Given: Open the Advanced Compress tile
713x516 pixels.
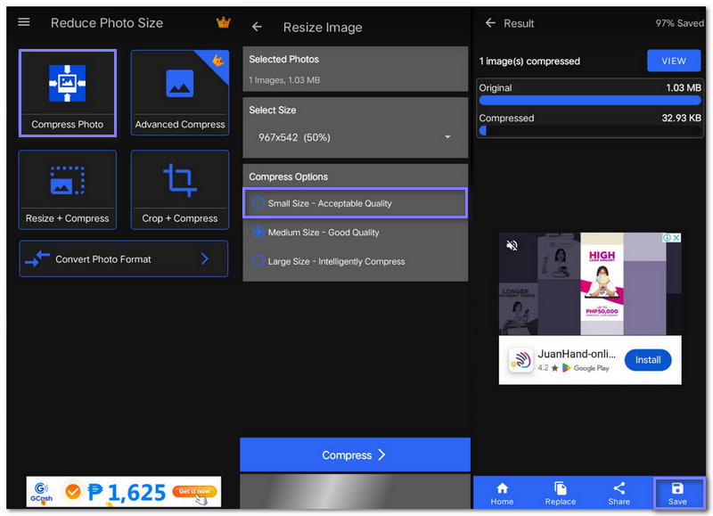Looking at the screenshot, I should click(180, 94).
